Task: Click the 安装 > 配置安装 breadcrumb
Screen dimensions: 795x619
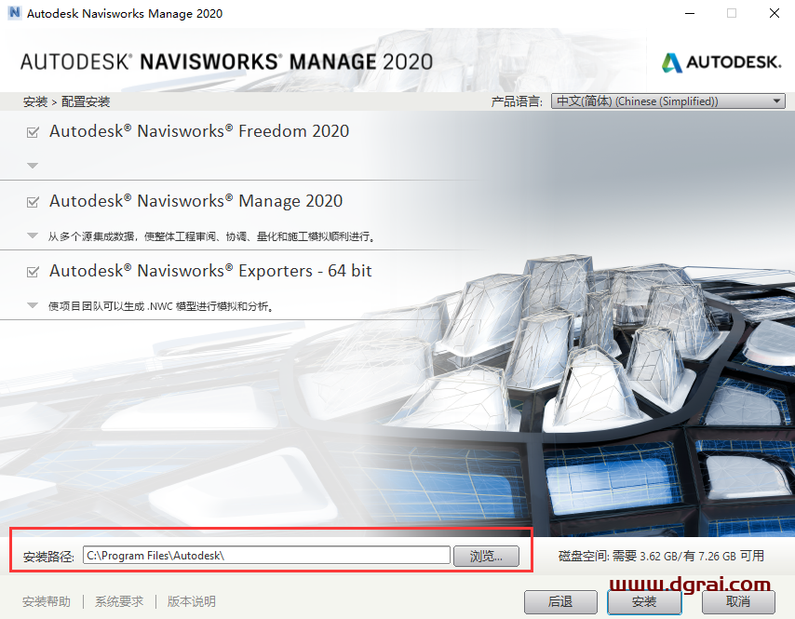Action: coord(66,101)
